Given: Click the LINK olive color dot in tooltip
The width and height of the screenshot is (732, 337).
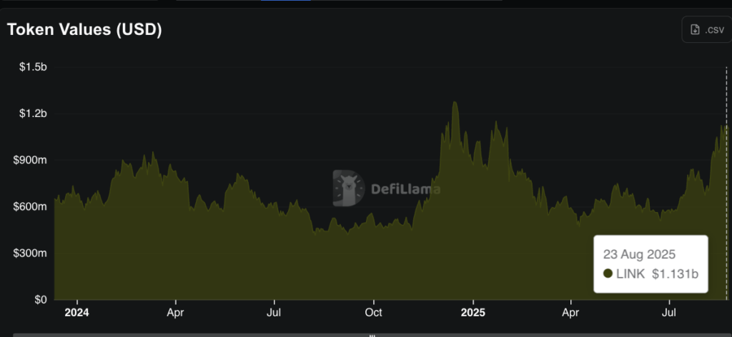Looking at the screenshot, I should 608,274.
